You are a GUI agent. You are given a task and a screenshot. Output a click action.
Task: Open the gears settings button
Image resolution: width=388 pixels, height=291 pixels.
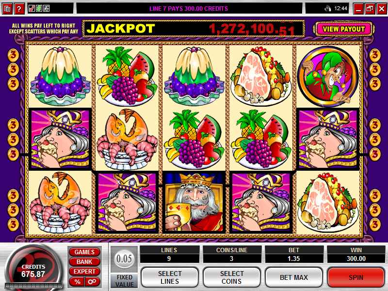(x=92, y=282)
